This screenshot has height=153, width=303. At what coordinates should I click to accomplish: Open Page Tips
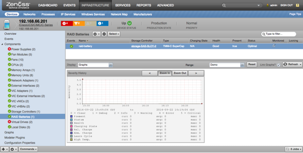(295, 14)
